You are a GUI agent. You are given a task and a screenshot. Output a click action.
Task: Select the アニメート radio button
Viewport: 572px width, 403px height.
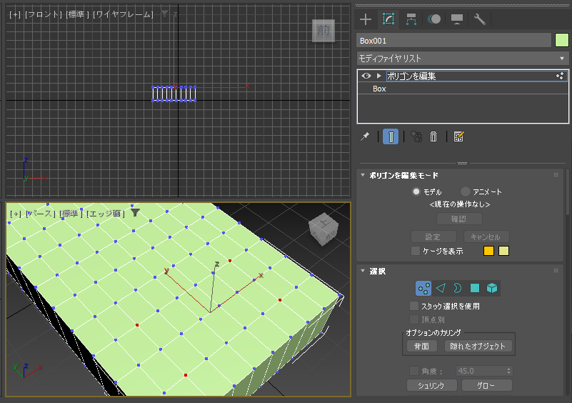tap(465, 191)
